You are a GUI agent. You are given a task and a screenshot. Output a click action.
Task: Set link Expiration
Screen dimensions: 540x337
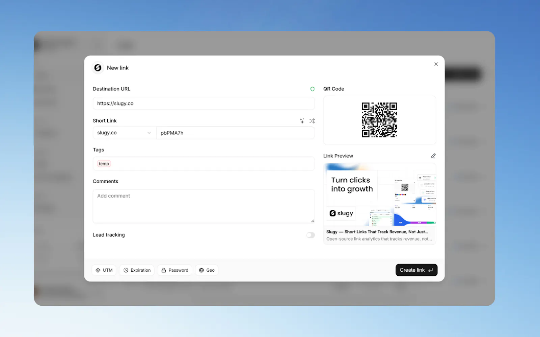[137, 270]
